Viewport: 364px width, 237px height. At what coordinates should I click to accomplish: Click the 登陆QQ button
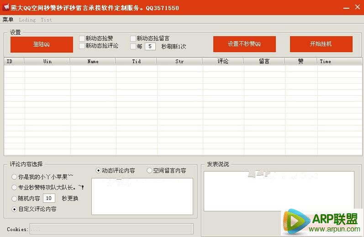(x=42, y=44)
